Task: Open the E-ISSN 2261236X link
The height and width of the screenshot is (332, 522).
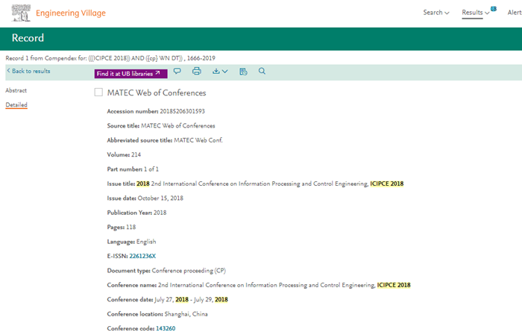Action: pyautogui.click(x=142, y=256)
